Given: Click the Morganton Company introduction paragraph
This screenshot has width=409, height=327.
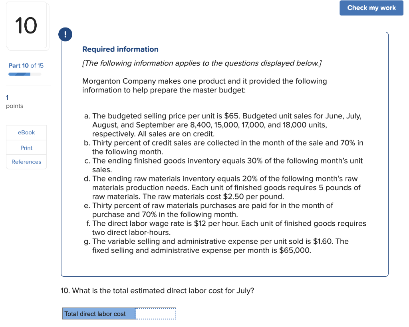Looking at the screenshot, I should click(204, 85).
